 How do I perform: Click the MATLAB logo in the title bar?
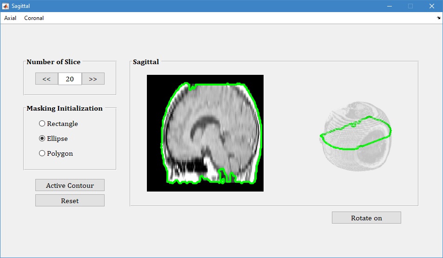point(6,6)
